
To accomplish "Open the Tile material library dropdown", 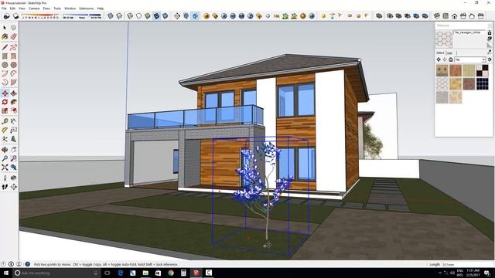I will click(470, 59).
